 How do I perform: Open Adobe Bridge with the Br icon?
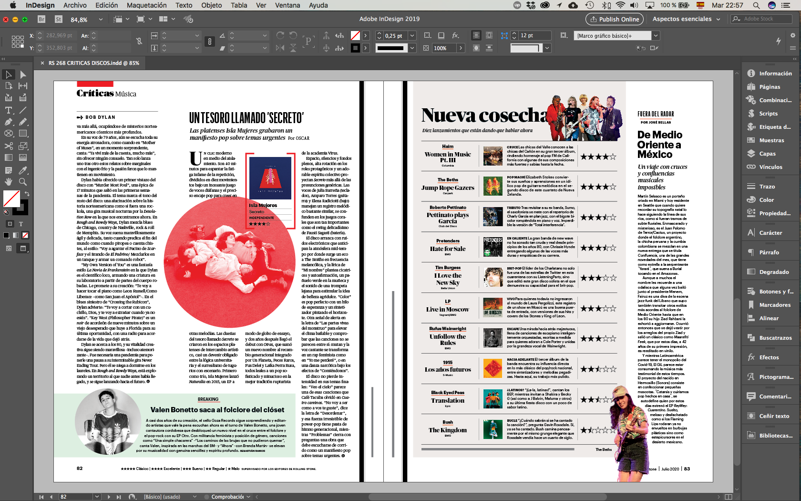(41, 20)
